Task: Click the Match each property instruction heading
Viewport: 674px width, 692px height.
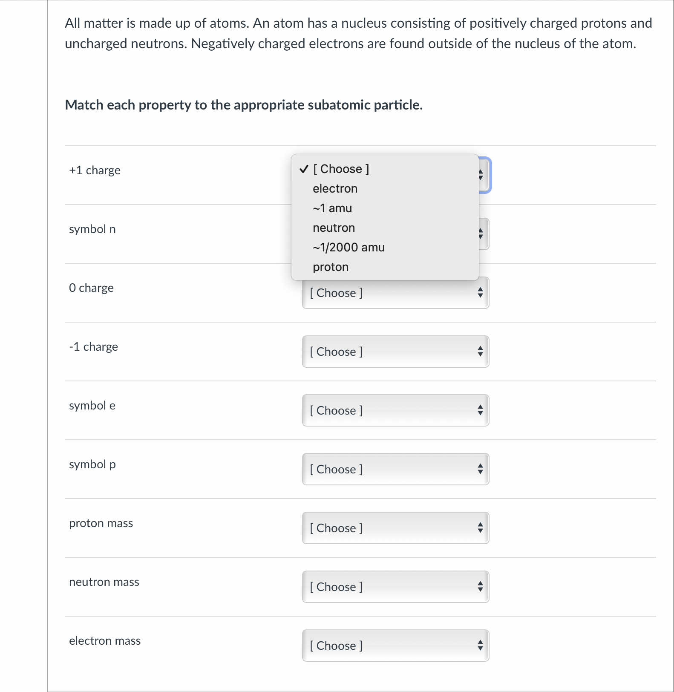Action: coord(244,105)
